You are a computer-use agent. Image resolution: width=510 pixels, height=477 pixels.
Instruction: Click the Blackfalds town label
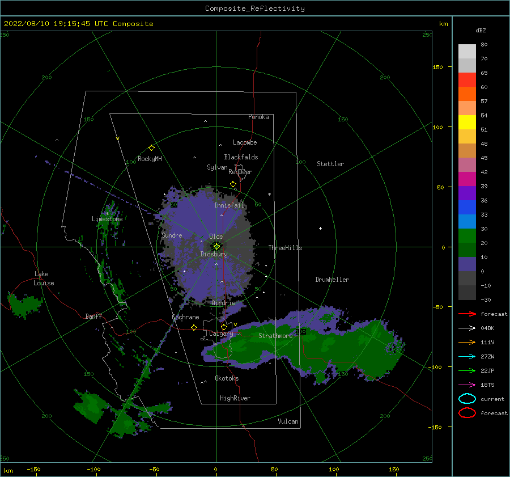tap(241, 157)
